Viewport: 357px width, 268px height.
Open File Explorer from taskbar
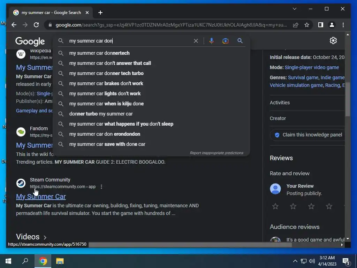(60, 261)
